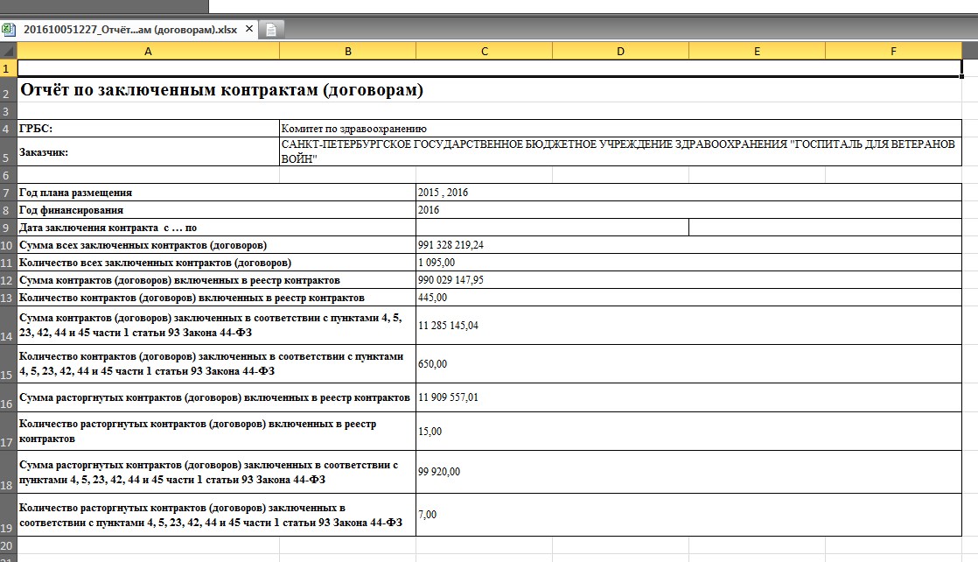Click the row 19 label about количество расторгнутых контрактов
Screen dimensions: 978x562
click(216, 515)
